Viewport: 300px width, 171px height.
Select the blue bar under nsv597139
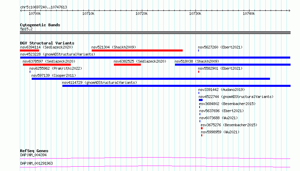tap(151, 79)
